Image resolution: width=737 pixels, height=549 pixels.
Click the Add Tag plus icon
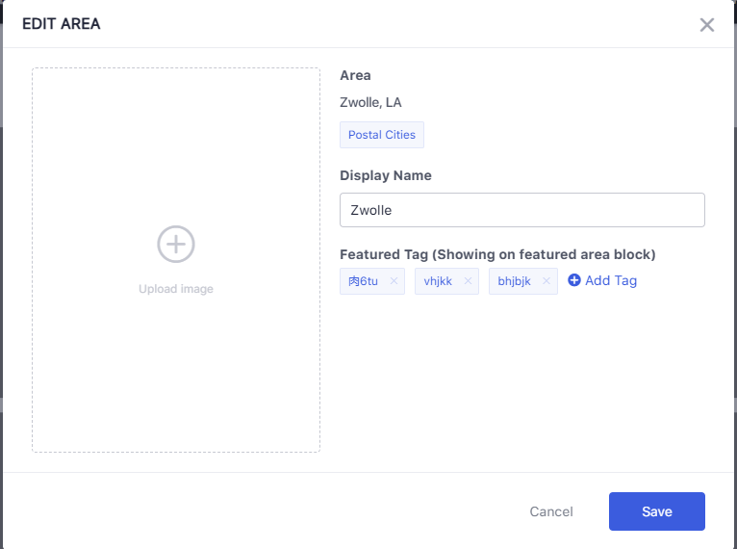click(573, 280)
